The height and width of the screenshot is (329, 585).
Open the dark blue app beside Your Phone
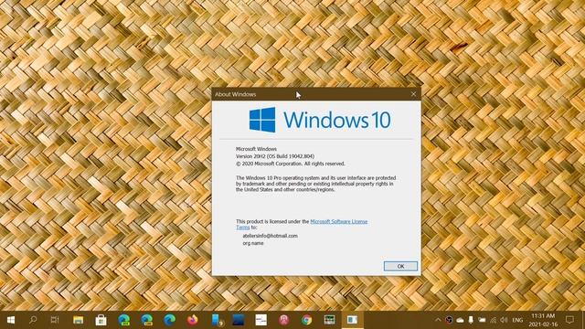(x=239, y=320)
